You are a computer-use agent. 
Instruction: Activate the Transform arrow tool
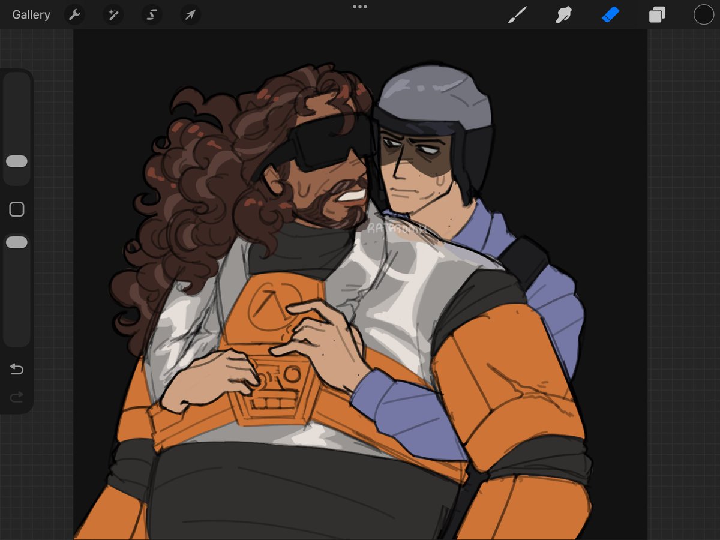(190, 15)
